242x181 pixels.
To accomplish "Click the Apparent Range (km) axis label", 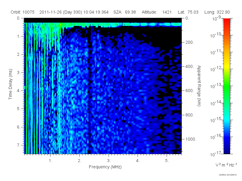I will click(199, 86).
